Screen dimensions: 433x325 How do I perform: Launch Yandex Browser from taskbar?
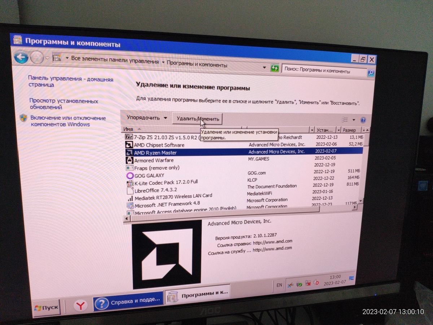pyautogui.click(x=81, y=305)
